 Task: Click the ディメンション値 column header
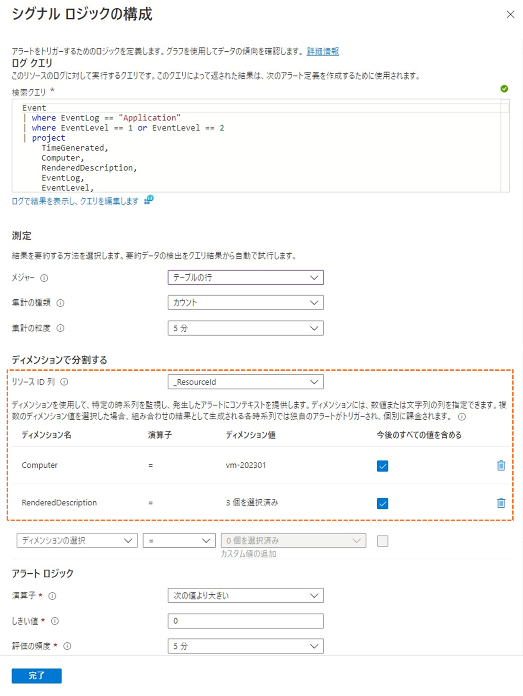[x=251, y=435]
